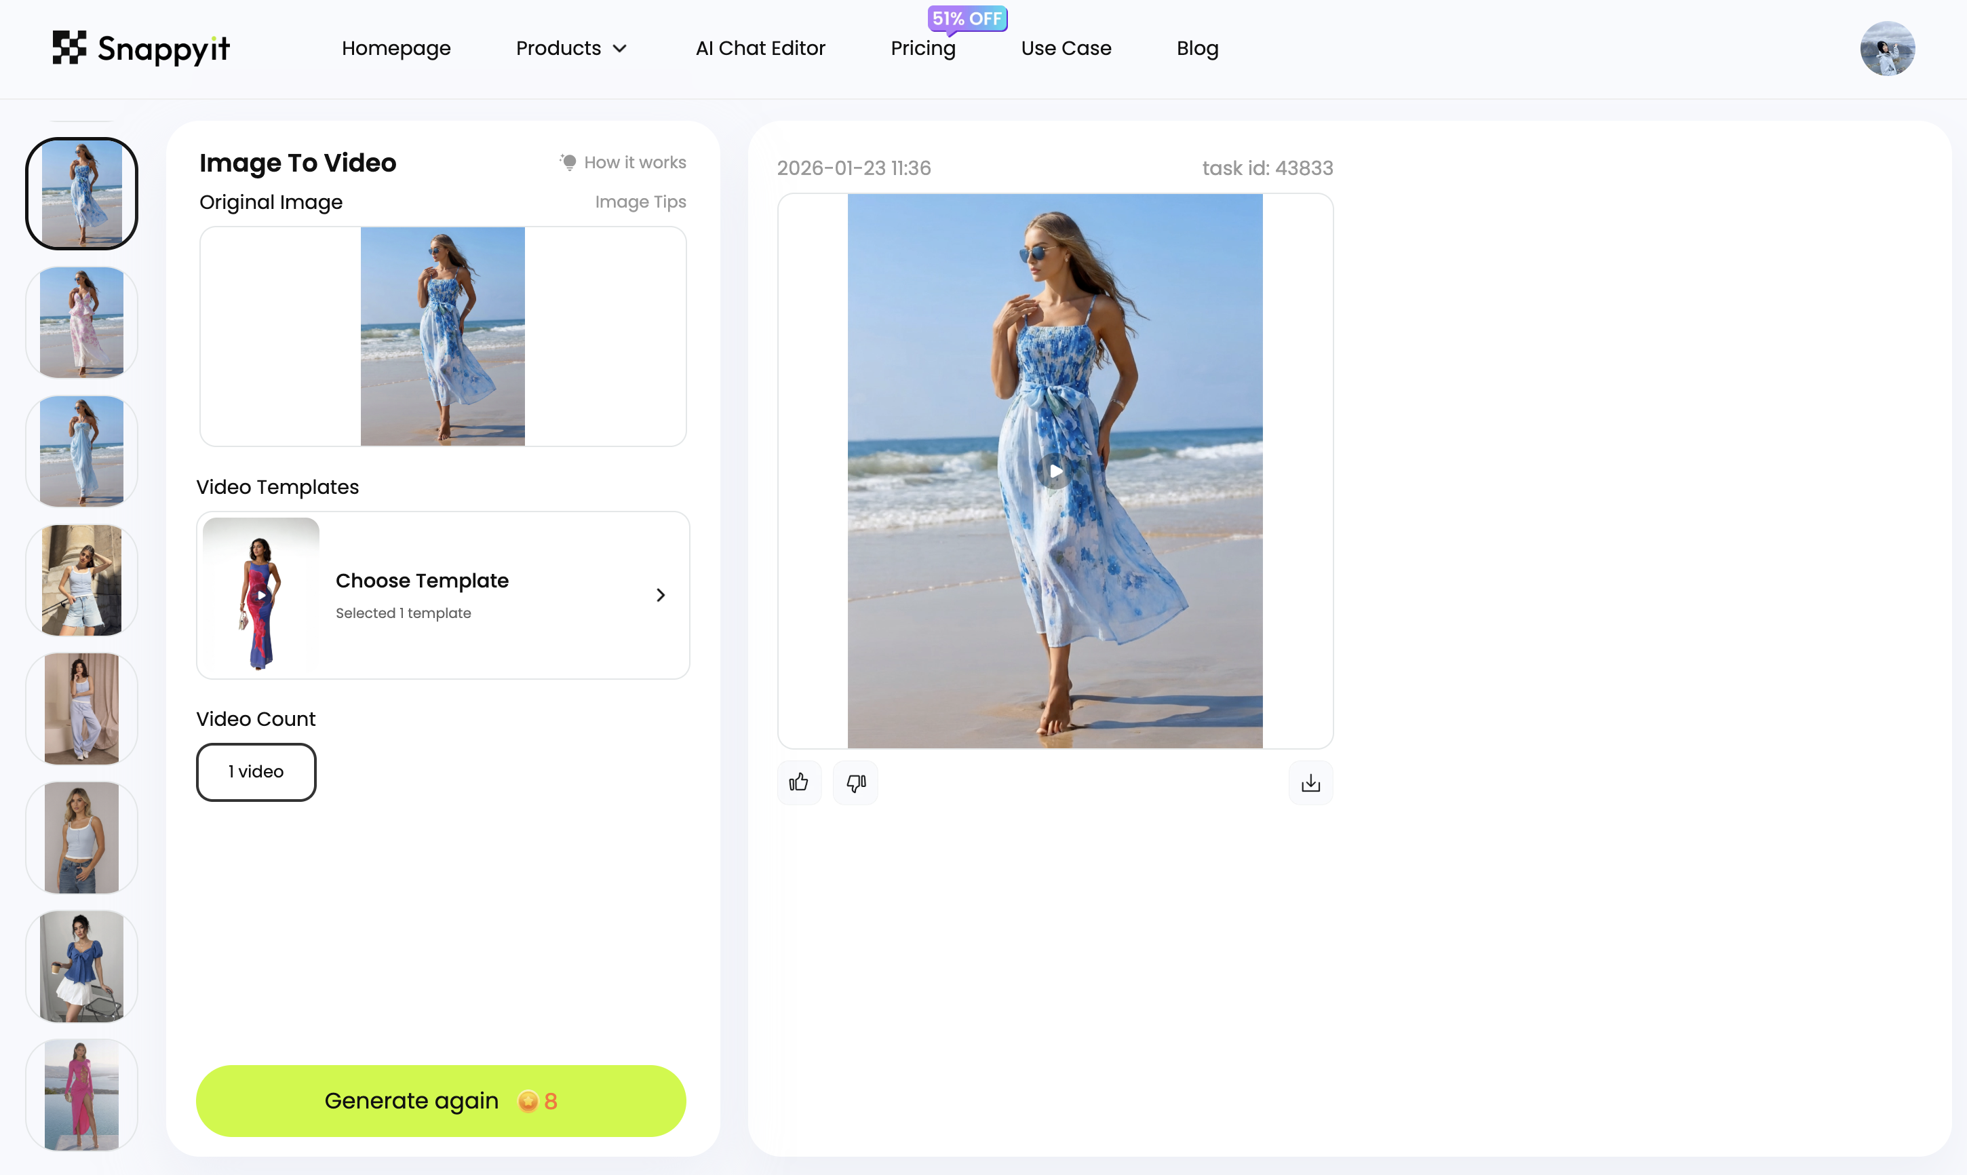
Task: Click the Generate again button
Action: (441, 1100)
